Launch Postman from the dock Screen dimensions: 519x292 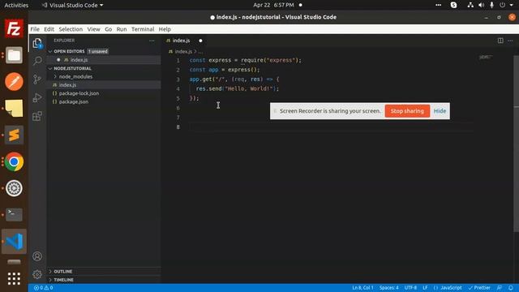[14, 81]
